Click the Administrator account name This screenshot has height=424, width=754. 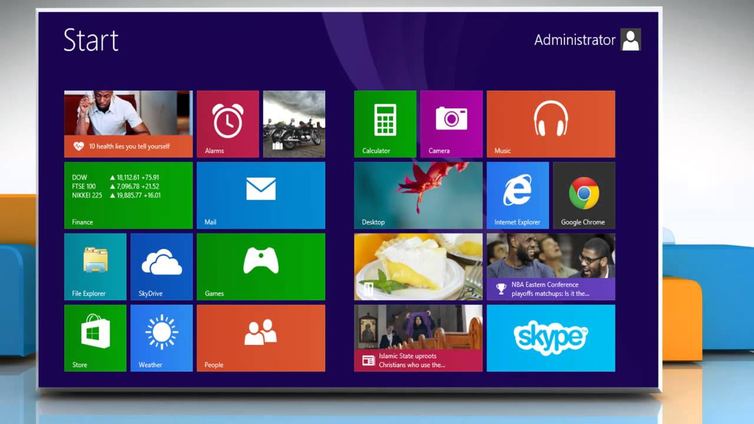point(574,40)
